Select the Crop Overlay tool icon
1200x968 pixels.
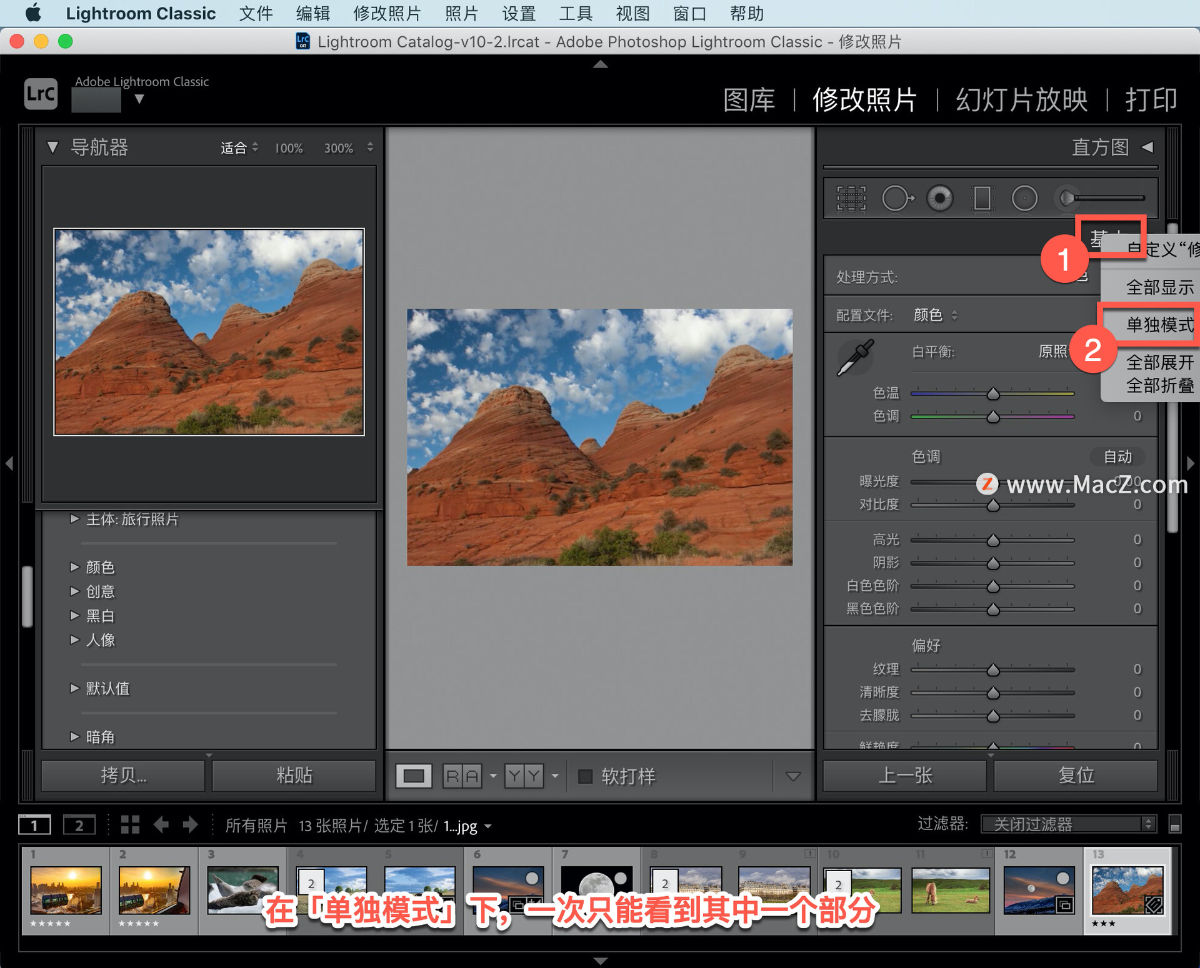(851, 199)
